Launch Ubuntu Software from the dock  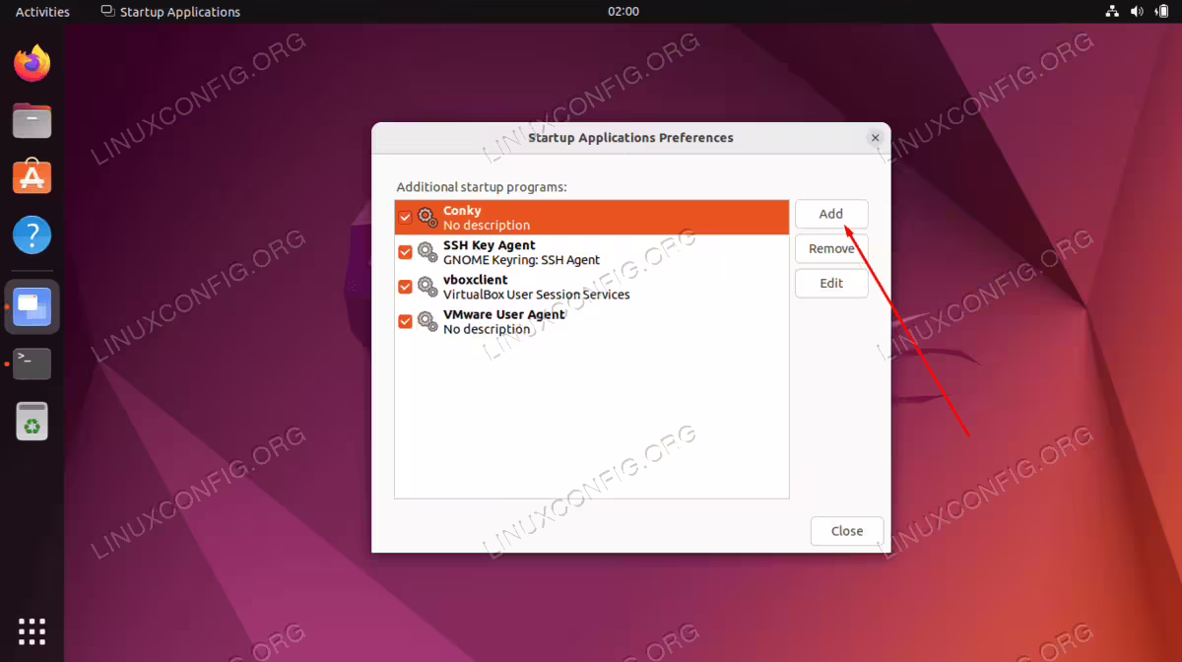[32, 177]
